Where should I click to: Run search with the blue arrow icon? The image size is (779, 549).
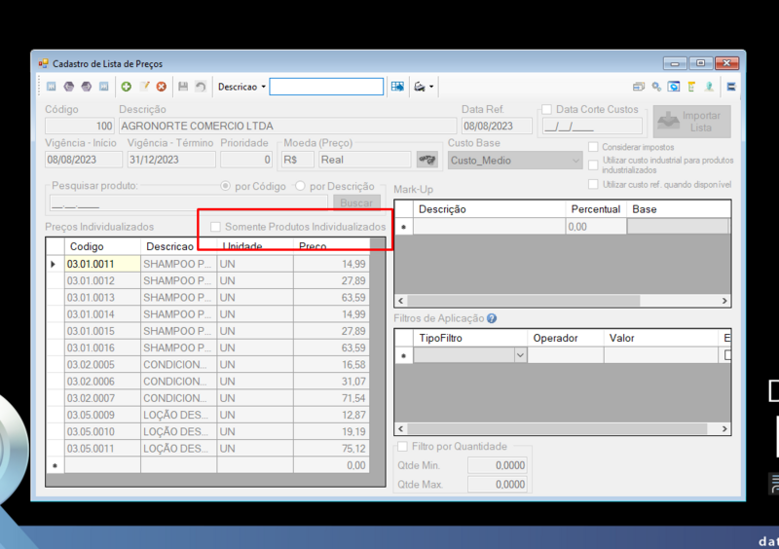397,87
